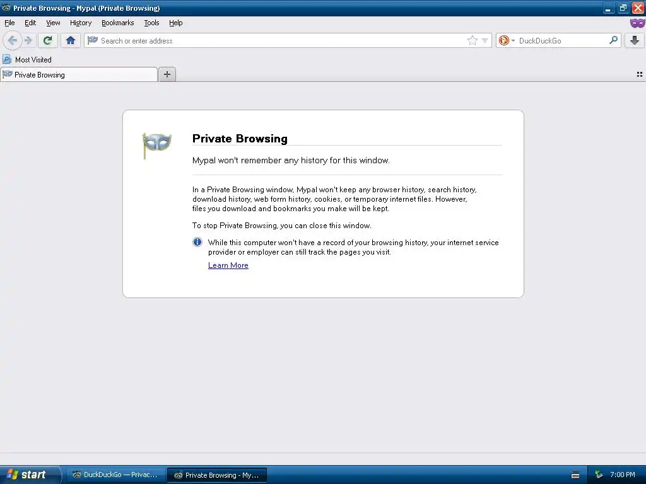Open DuckDuckGo search engine selector

tap(507, 40)
